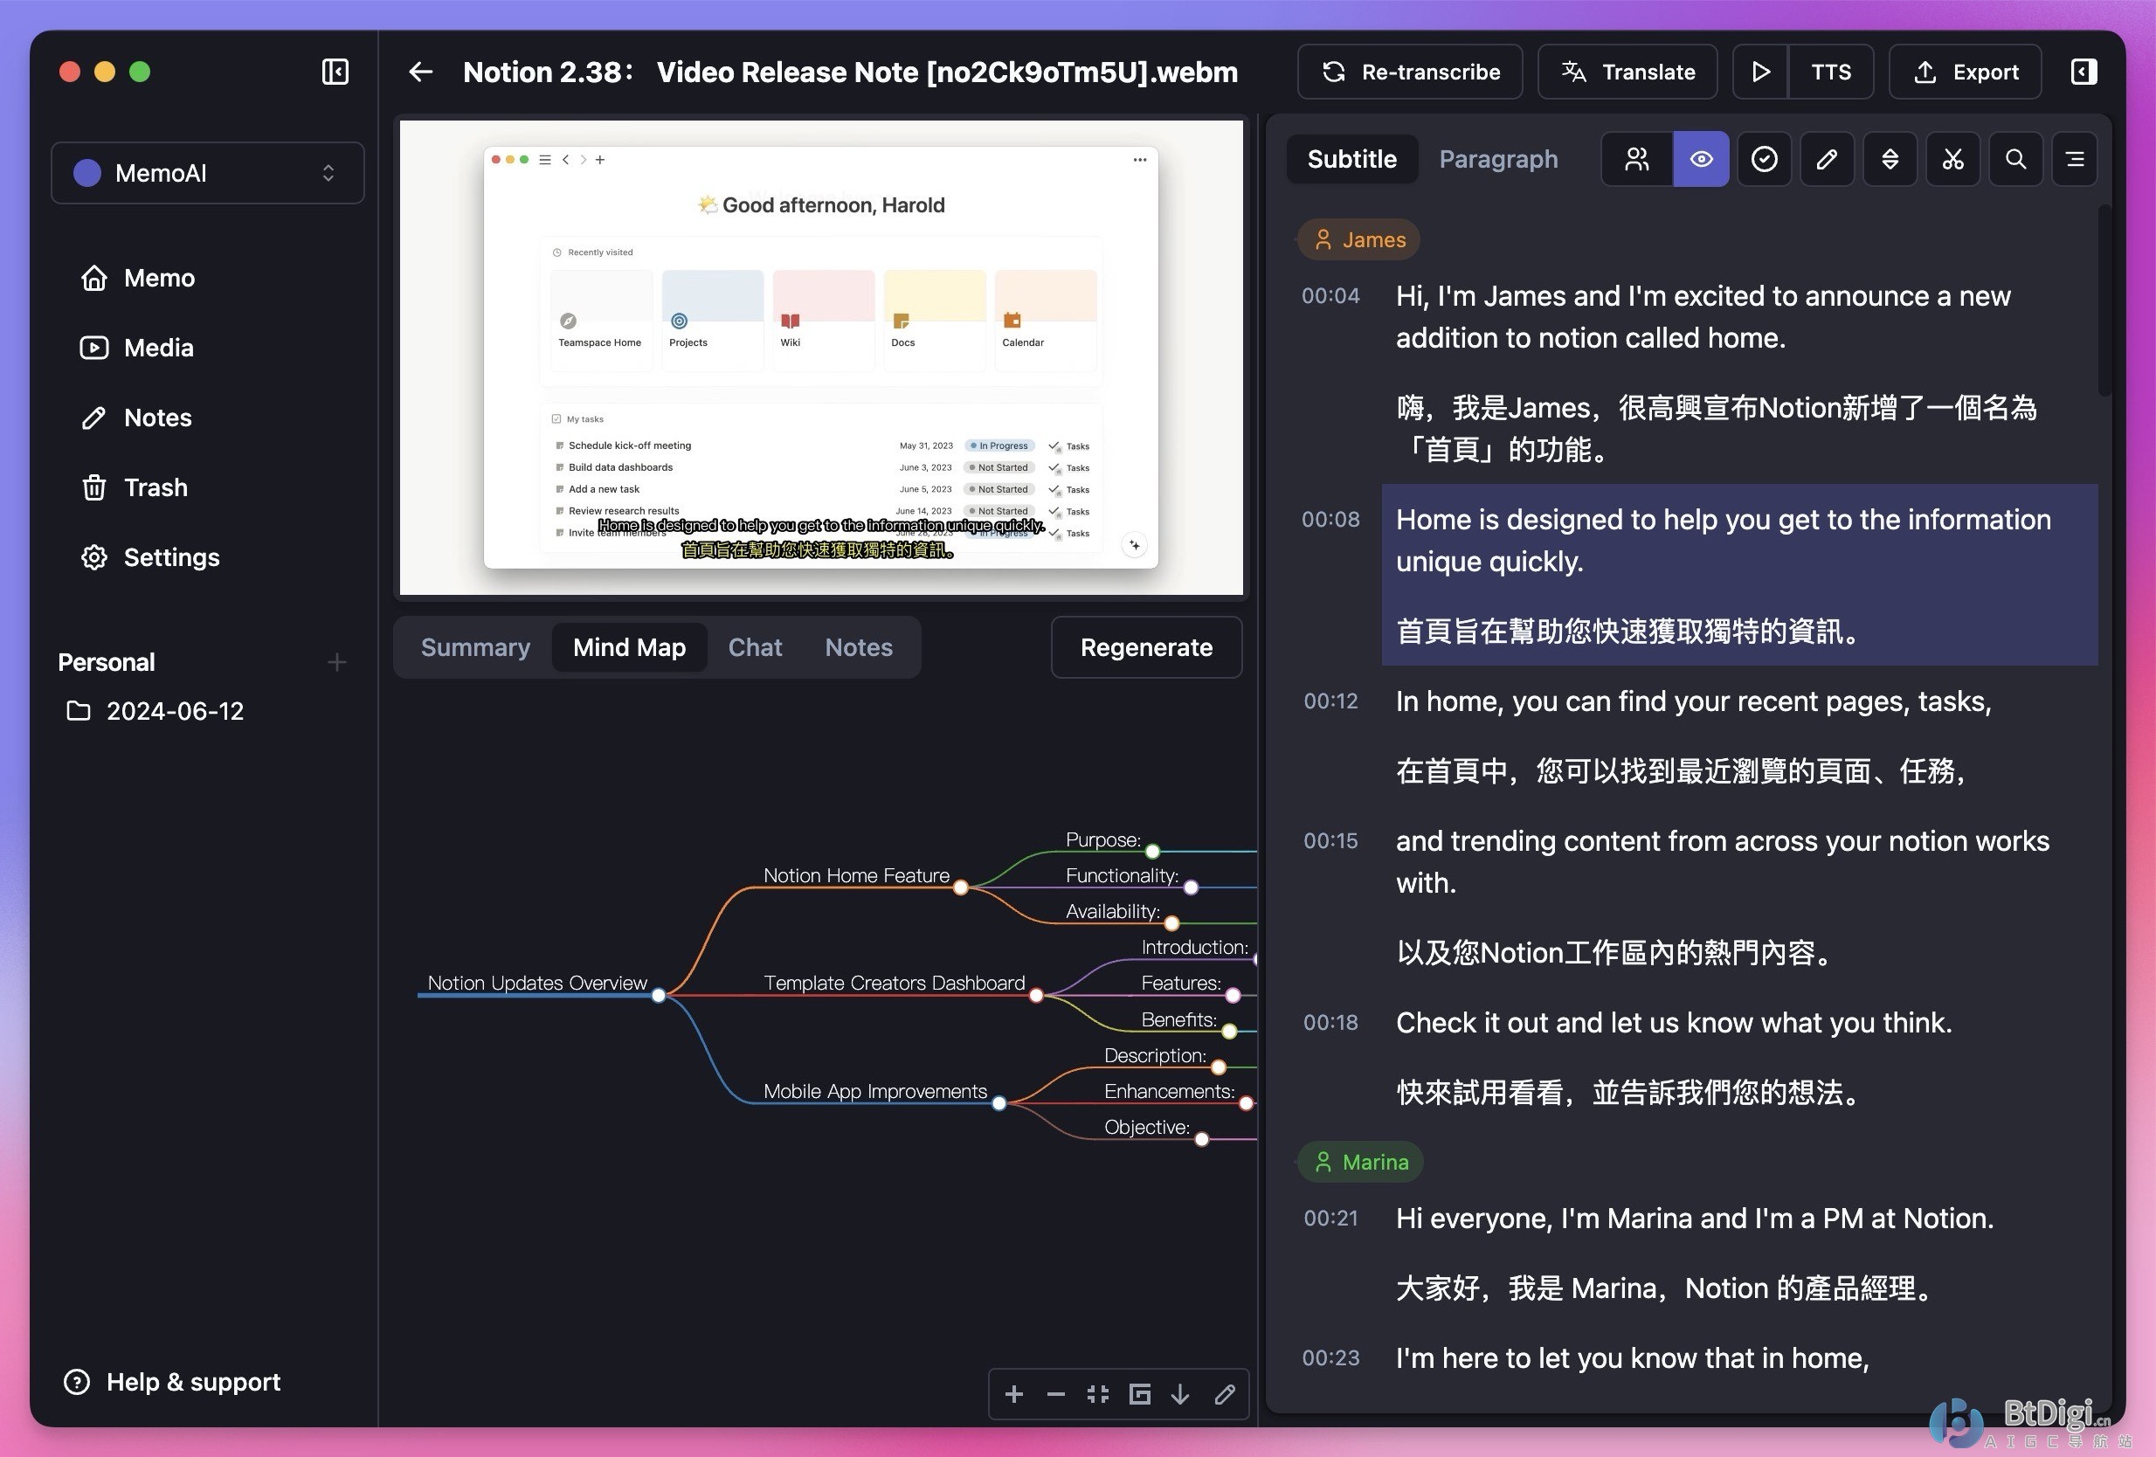Toggle bilingual subtitle visibility eye icon

point(1701,159)
